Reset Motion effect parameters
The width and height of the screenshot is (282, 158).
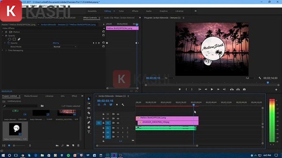103,32
